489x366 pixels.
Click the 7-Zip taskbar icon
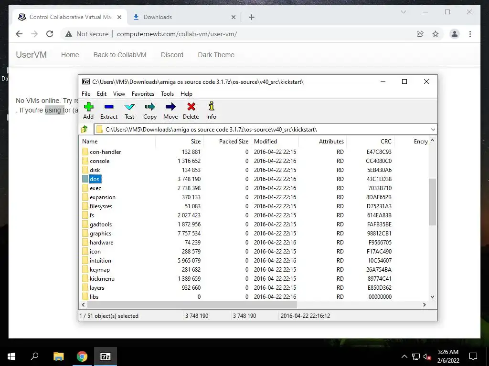106,356
